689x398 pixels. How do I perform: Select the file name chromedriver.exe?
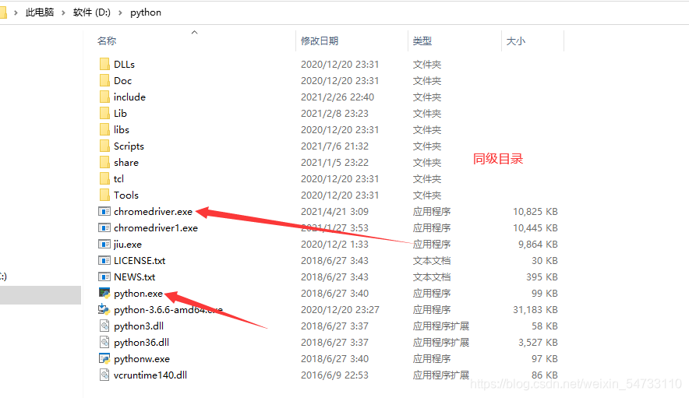153,211
